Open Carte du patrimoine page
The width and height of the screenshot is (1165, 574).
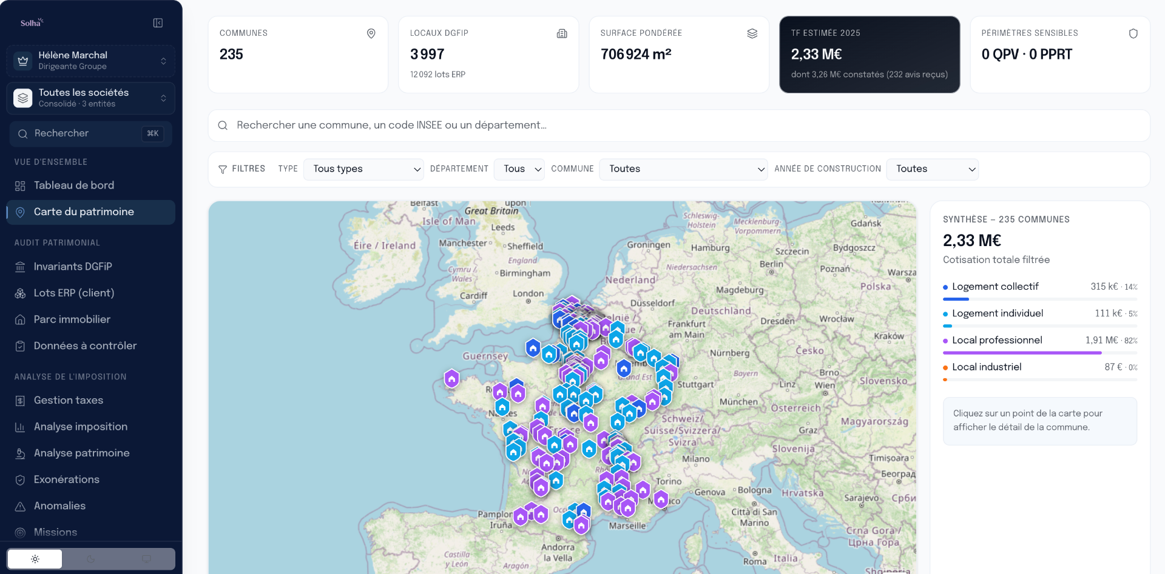pos(91,212)
